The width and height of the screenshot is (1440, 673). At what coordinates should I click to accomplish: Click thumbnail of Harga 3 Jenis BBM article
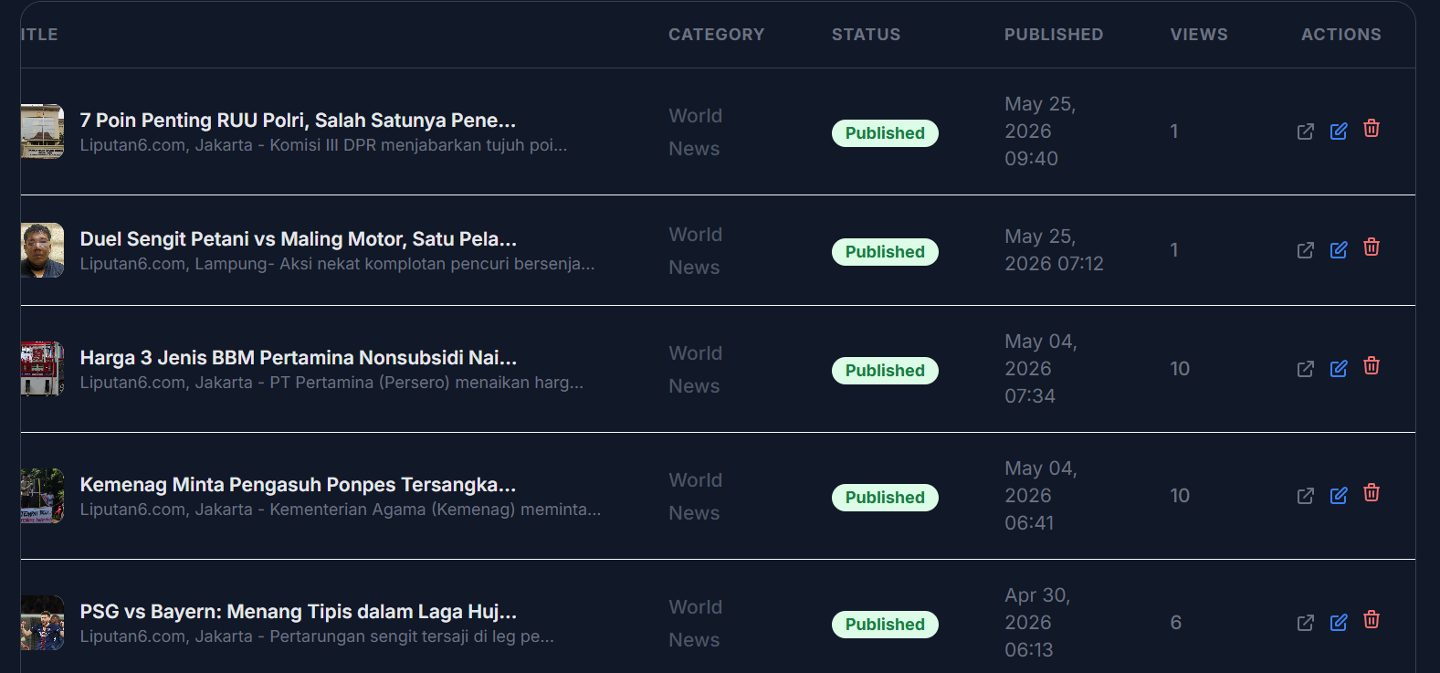(42, 369)
